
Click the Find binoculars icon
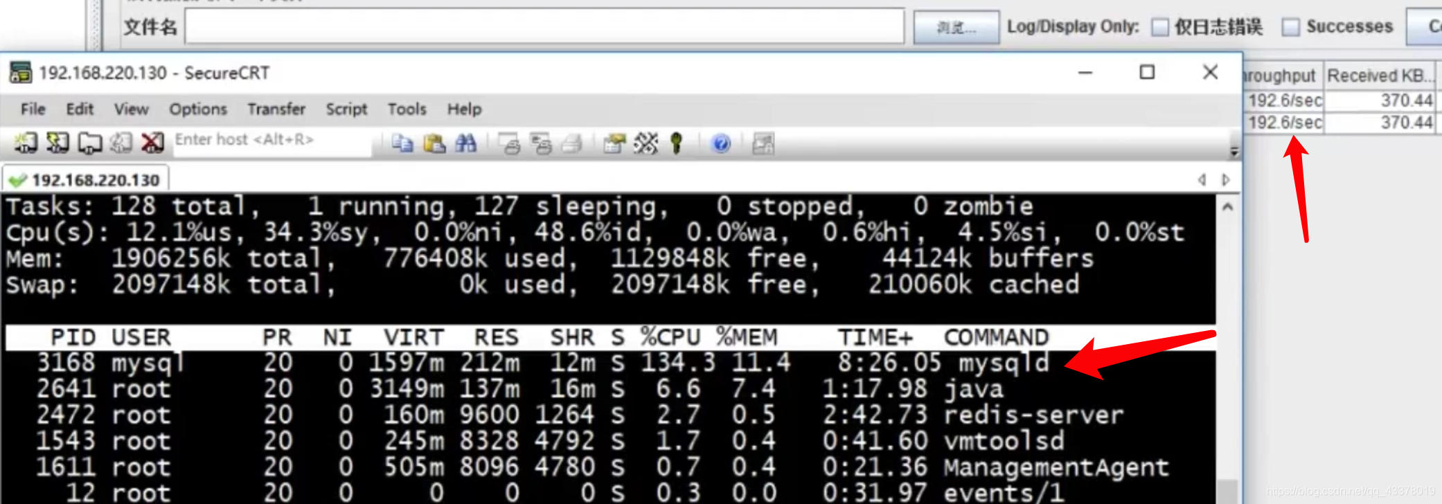pos(465,143)
